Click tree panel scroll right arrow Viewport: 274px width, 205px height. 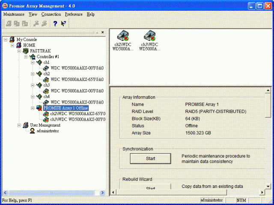tap(102, 193)
